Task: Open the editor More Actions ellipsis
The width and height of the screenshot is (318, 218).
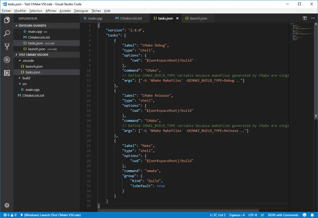Action: [x=313, y=18]
